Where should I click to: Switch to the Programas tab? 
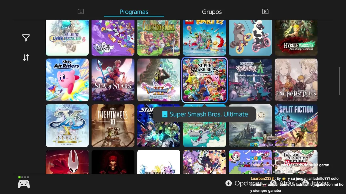pyautogui.click(x=134, y=12)
